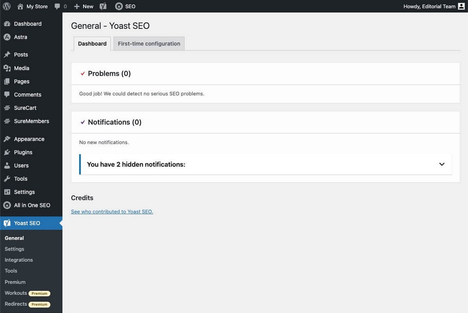This screenshot has height=313, width=468.
Task: Click the WordPress logo icon
Action: (7, 7)
